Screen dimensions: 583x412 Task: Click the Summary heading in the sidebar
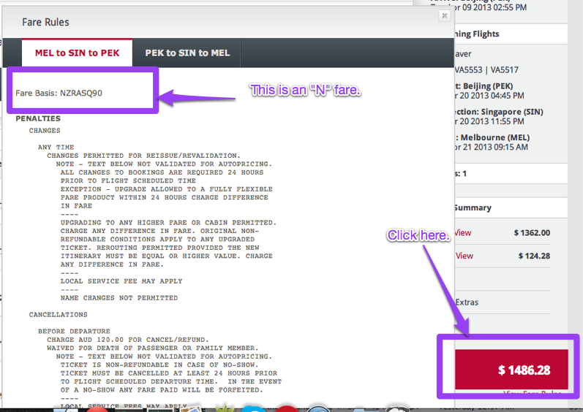[473, 207]
